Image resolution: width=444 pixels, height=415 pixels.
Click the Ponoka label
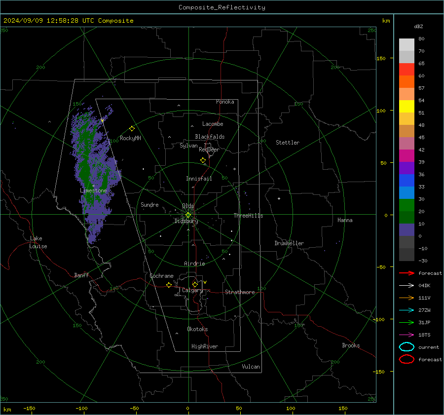tap(225, 102)
